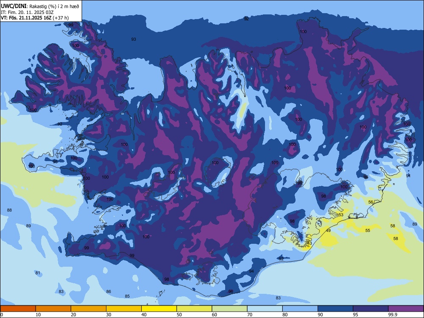Click the 'VT: Fös. 21.11.2025 16Z (+37 h)' line
The width and height of the screenshot is (424, 318).
(x=35, y=18)
